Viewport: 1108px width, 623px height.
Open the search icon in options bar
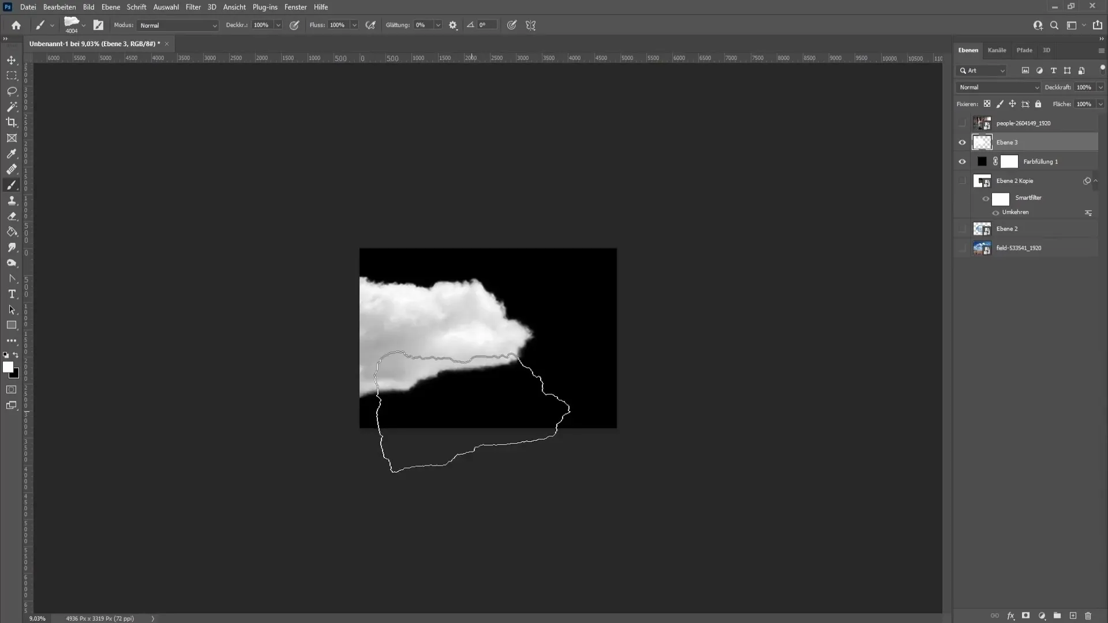1054,25
